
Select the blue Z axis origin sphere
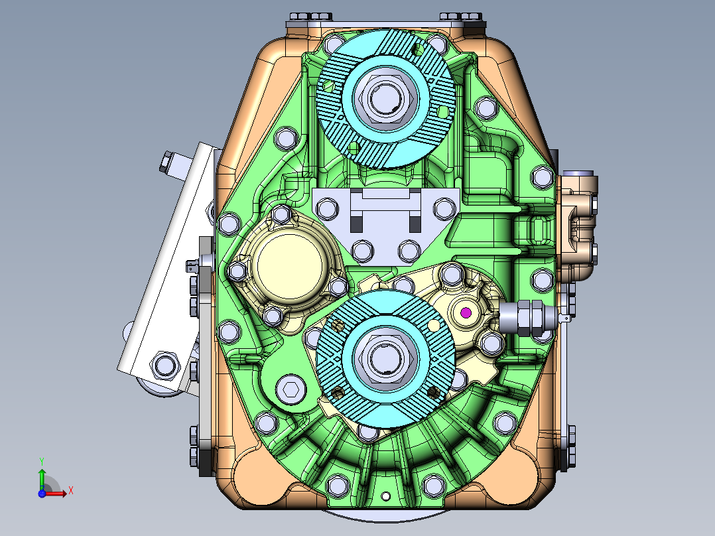point(43,494)
